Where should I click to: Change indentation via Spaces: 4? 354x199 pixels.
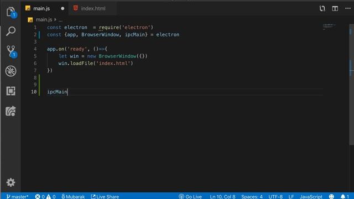pos(252,197)
